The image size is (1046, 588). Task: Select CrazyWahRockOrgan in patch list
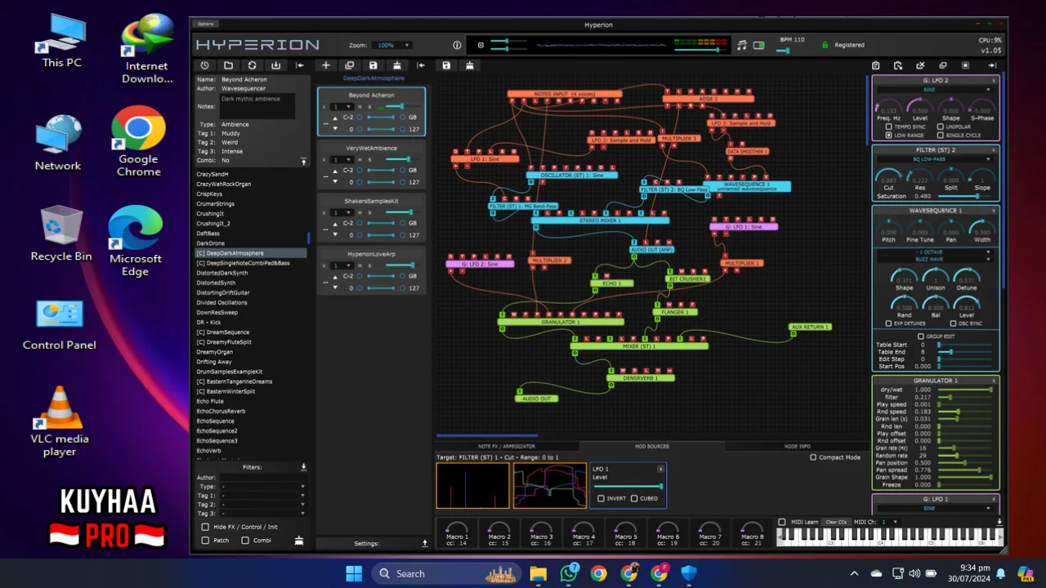[224, 184]
